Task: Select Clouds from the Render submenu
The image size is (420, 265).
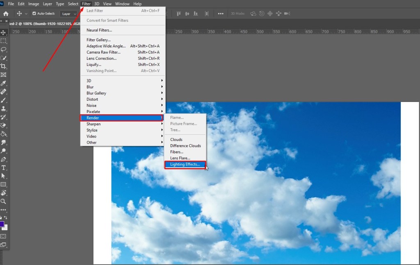Action: [176, 139]
